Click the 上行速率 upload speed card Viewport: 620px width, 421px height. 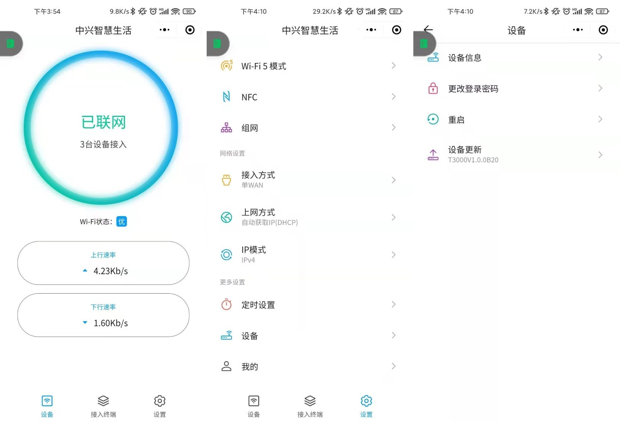pos(103,263)
